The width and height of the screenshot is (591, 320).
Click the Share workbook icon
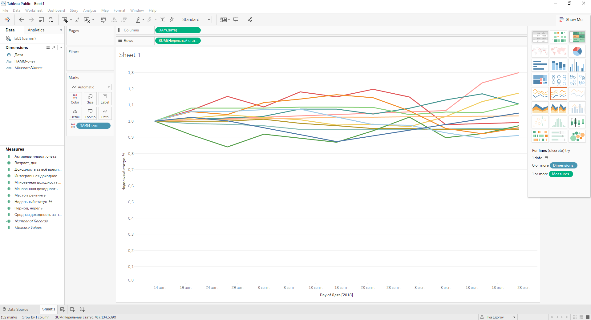tap(250, 20)
